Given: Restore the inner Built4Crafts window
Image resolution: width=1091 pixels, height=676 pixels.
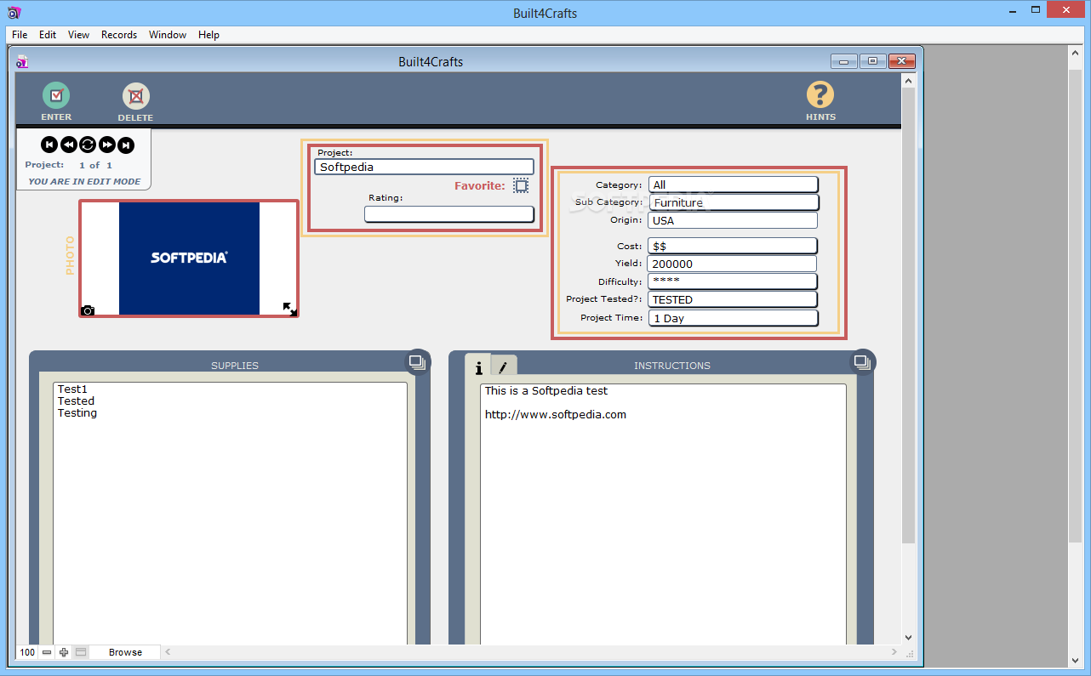Looking at the screenshot, I should pos(872,61).
